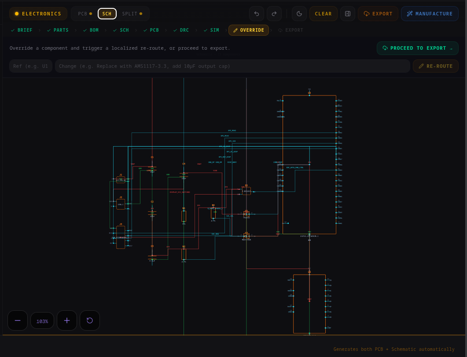This screenshot has height=357, width=467.
Task: Reset the view with the circular arrow icon
Action: pos(90,320)
